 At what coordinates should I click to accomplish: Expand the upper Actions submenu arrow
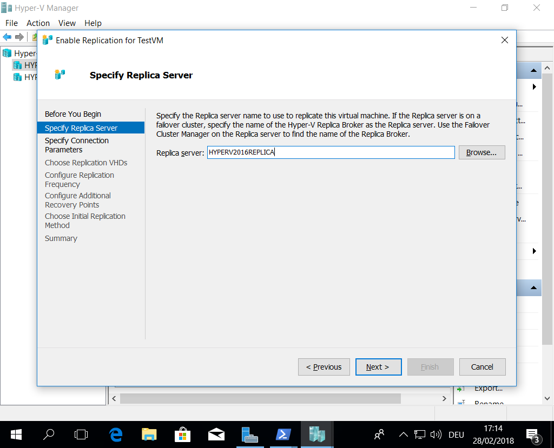534,87
